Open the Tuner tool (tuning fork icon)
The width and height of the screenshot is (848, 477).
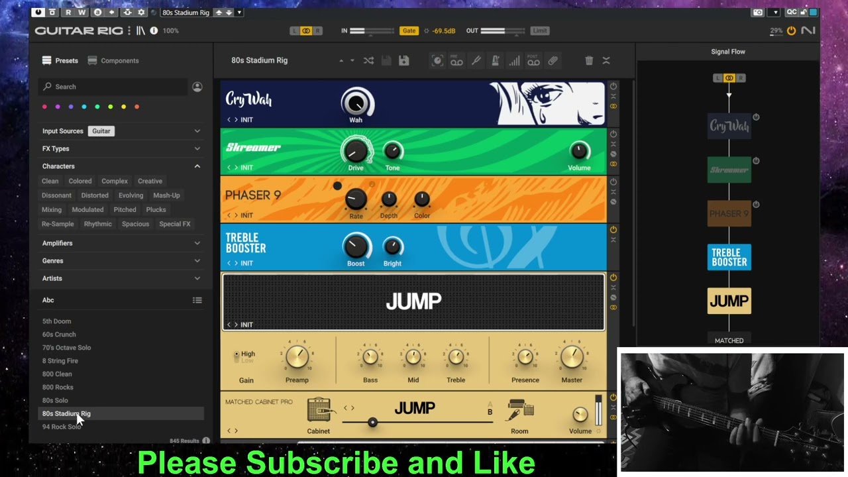[x=476, y=60]
